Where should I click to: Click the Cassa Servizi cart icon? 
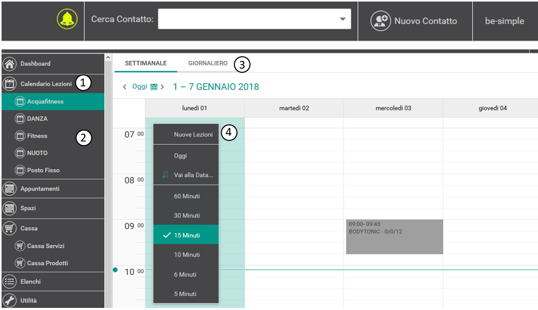point(20,246)
